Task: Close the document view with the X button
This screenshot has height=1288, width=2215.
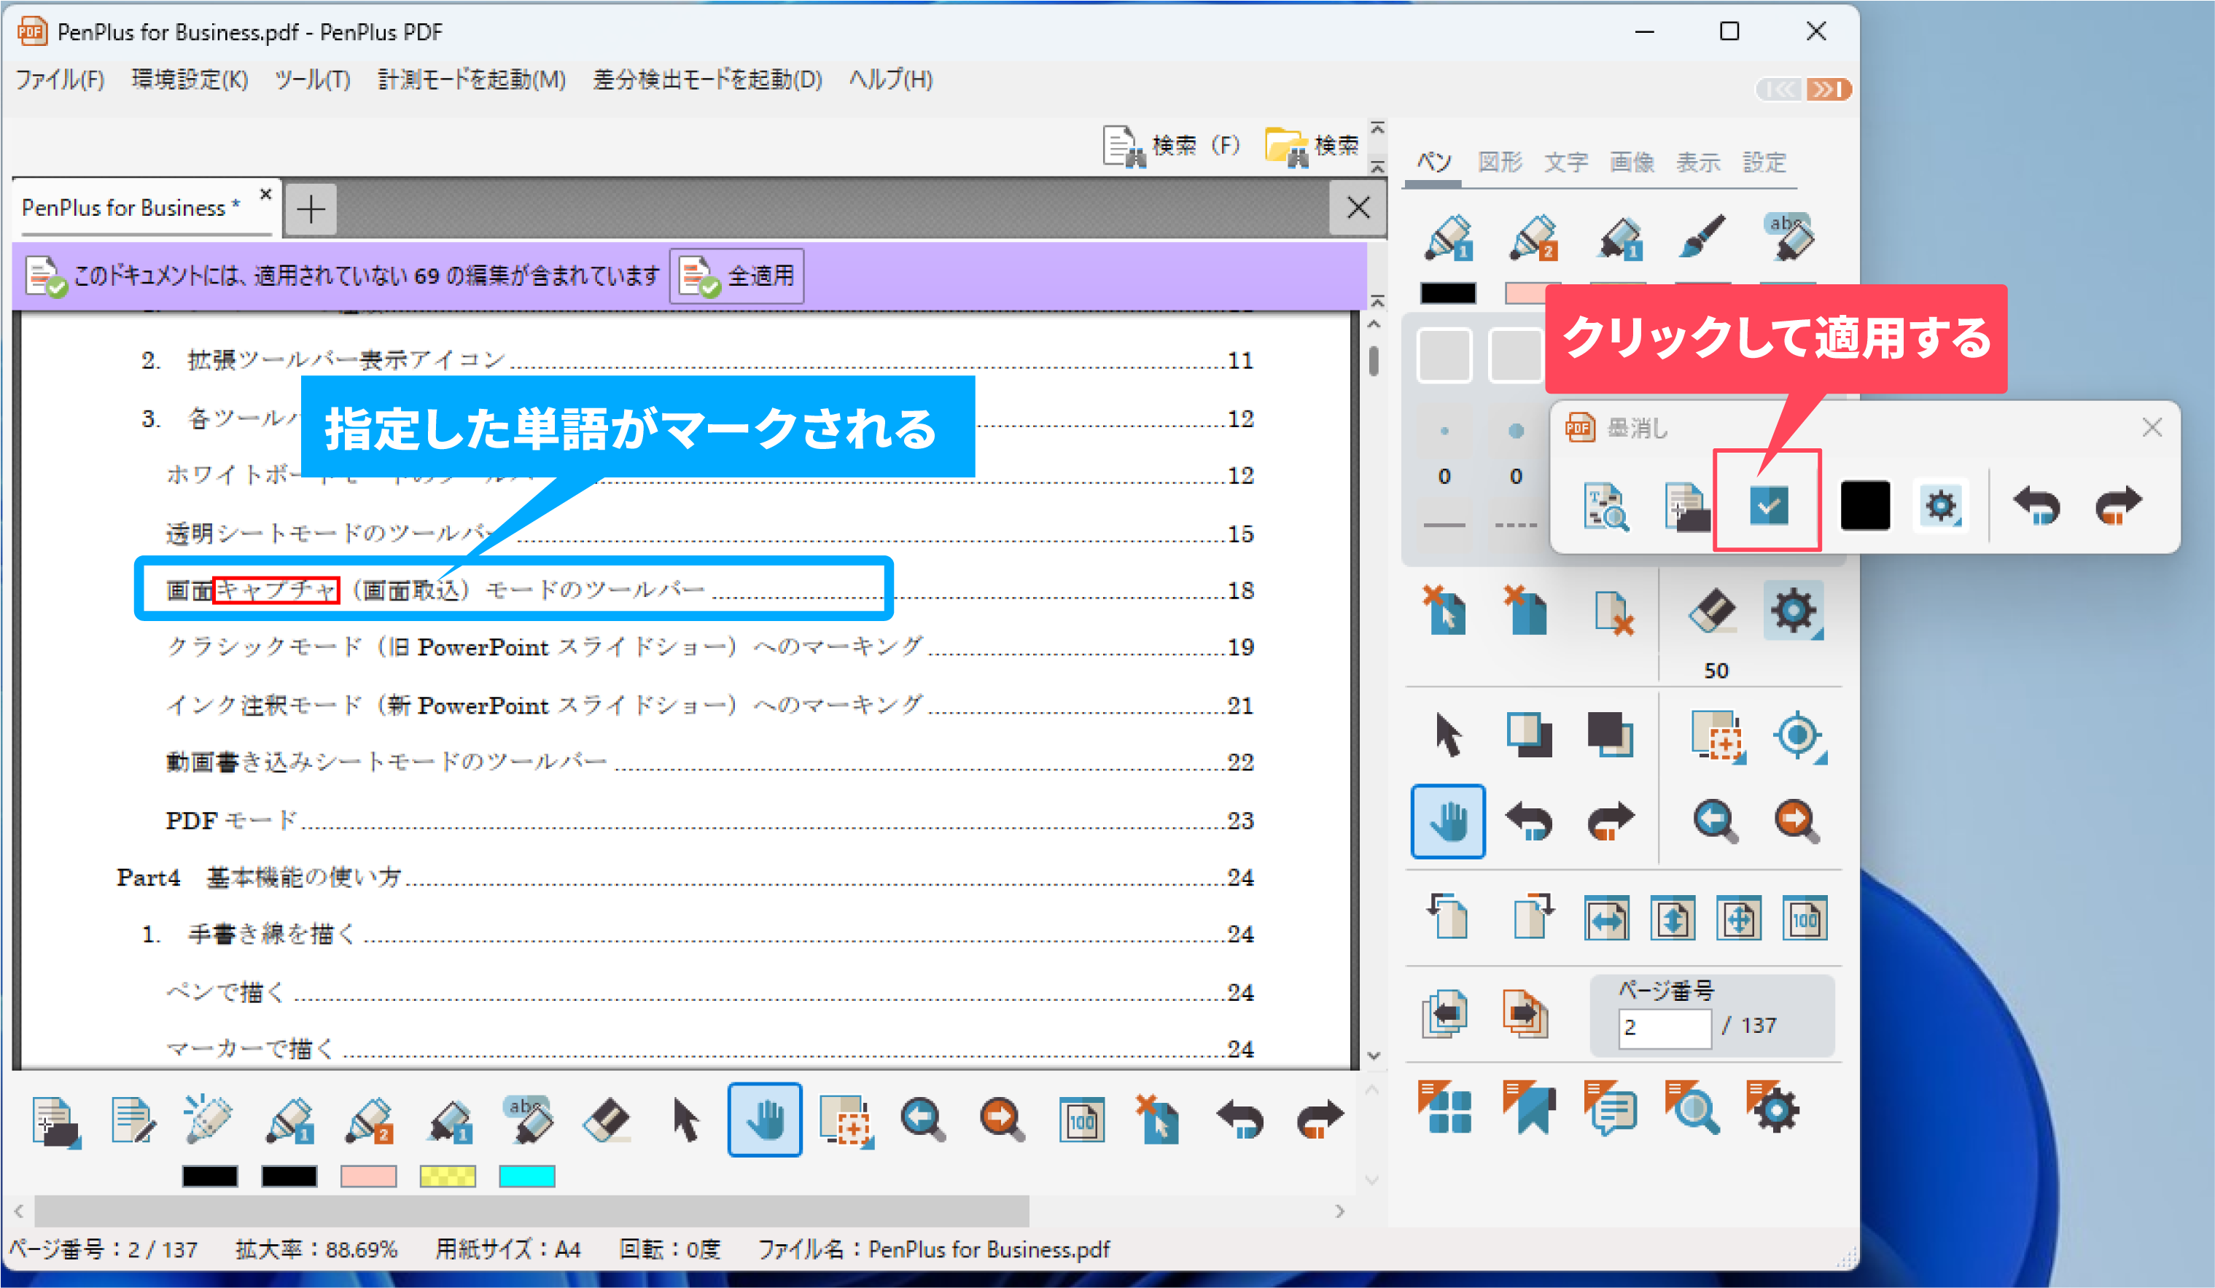Action: tap(1358, 208)
